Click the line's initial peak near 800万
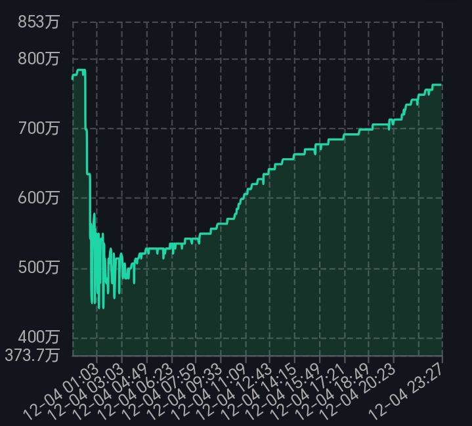The width and height of the screenshot is (472, 426). tap(81, 70)
